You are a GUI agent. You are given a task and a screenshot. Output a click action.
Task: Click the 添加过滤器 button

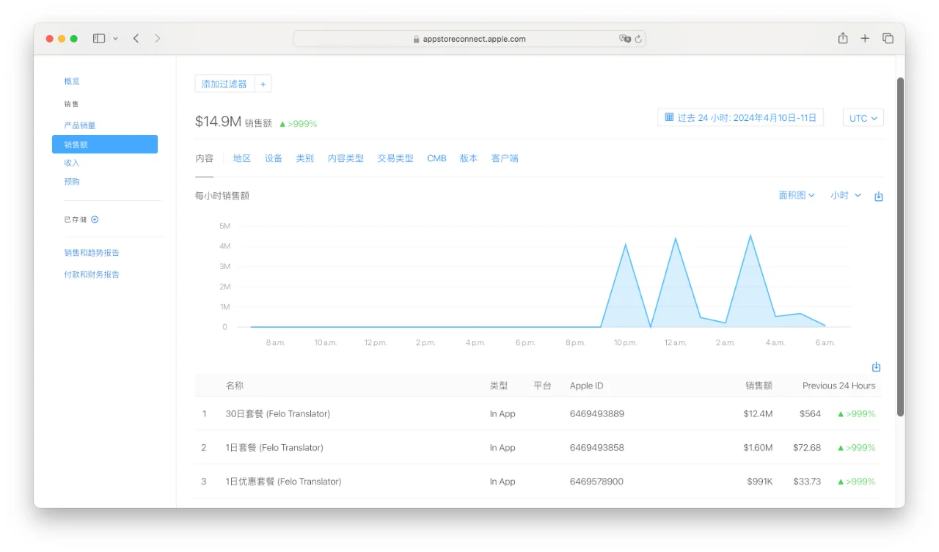point(224,84)
